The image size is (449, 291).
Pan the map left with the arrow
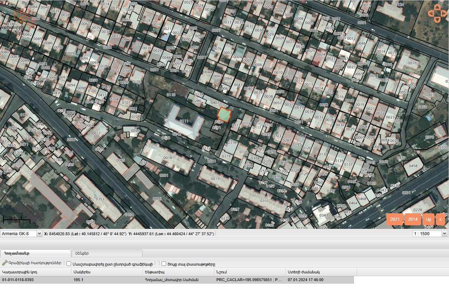[x=431, y=13]
